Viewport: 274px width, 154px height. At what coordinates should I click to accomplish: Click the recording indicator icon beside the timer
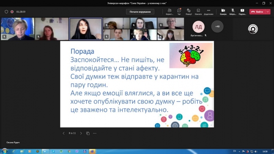pos(12,12)
